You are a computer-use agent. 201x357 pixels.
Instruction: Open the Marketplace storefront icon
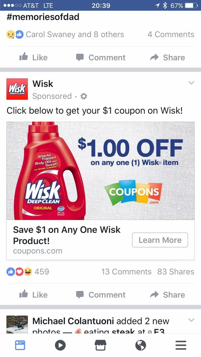[100, 345]
